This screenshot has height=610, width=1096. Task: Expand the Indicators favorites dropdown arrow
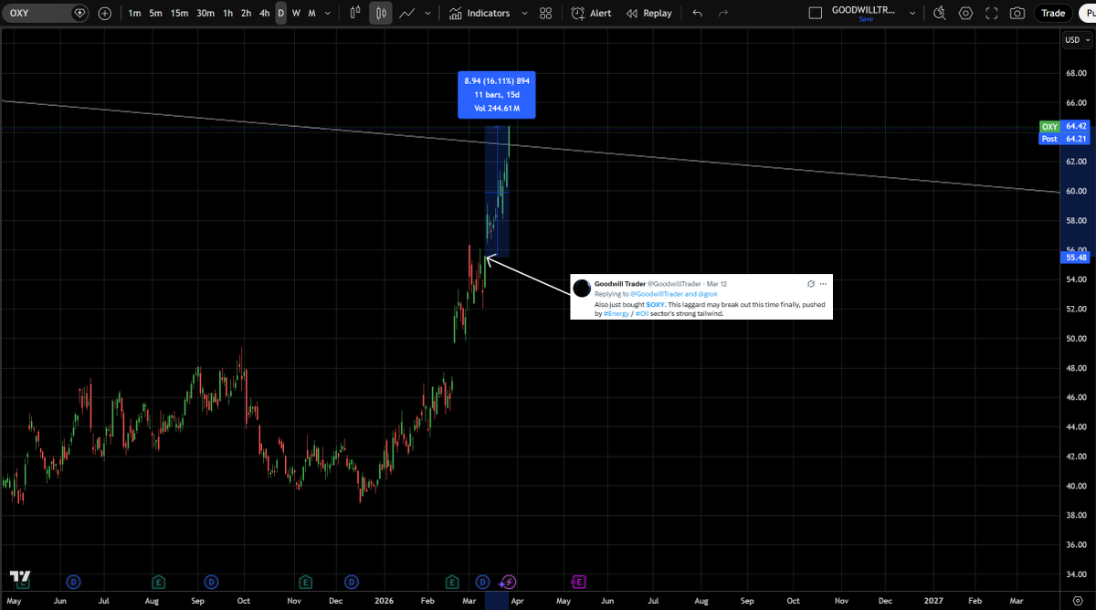(524, 14)
